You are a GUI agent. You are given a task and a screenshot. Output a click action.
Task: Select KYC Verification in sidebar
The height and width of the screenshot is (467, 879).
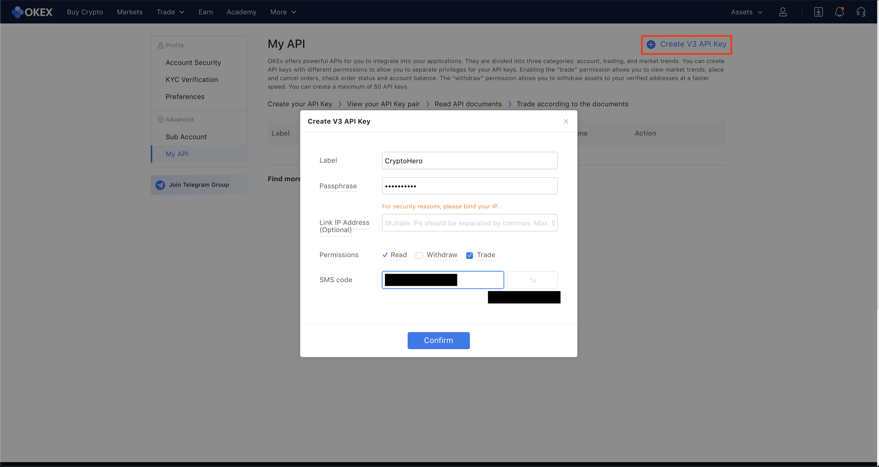click(x=192, y=80)
